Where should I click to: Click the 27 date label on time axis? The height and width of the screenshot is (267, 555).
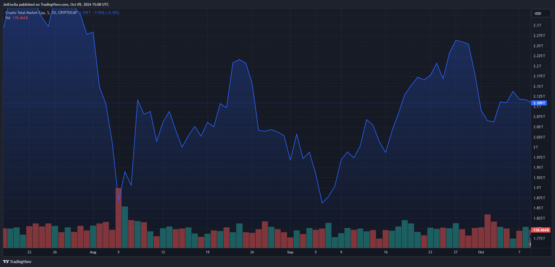pyautogui.click(x=455, y=252)
